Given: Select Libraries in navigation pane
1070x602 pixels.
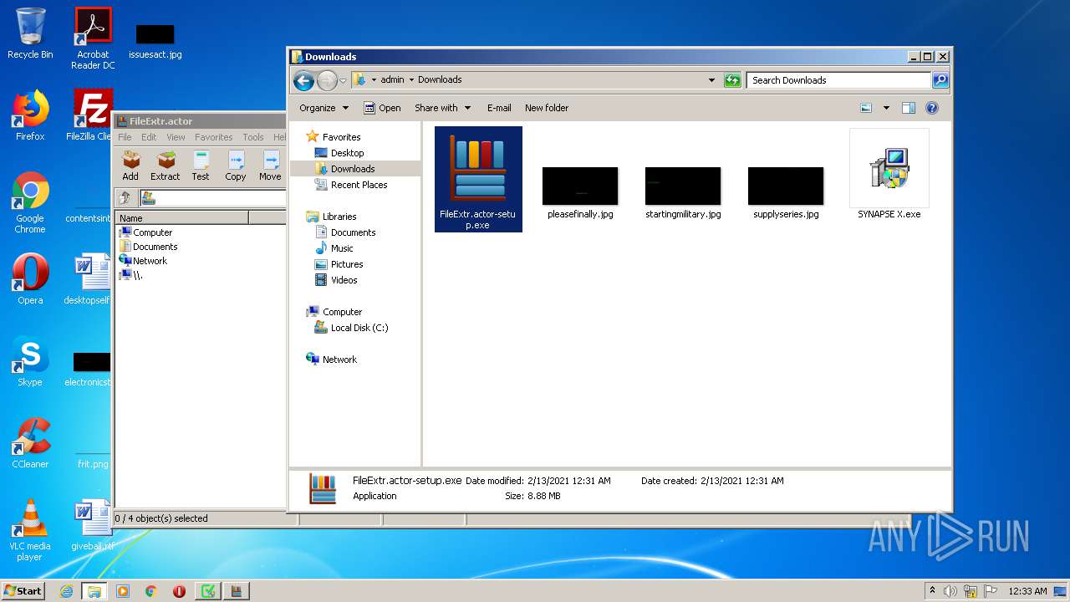Looking at the screenshot, I should click(x=339, y=217).
